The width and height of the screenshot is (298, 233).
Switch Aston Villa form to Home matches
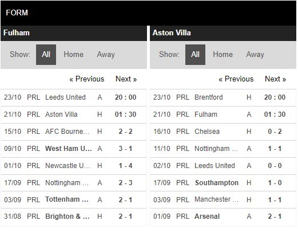click(223, 55)
